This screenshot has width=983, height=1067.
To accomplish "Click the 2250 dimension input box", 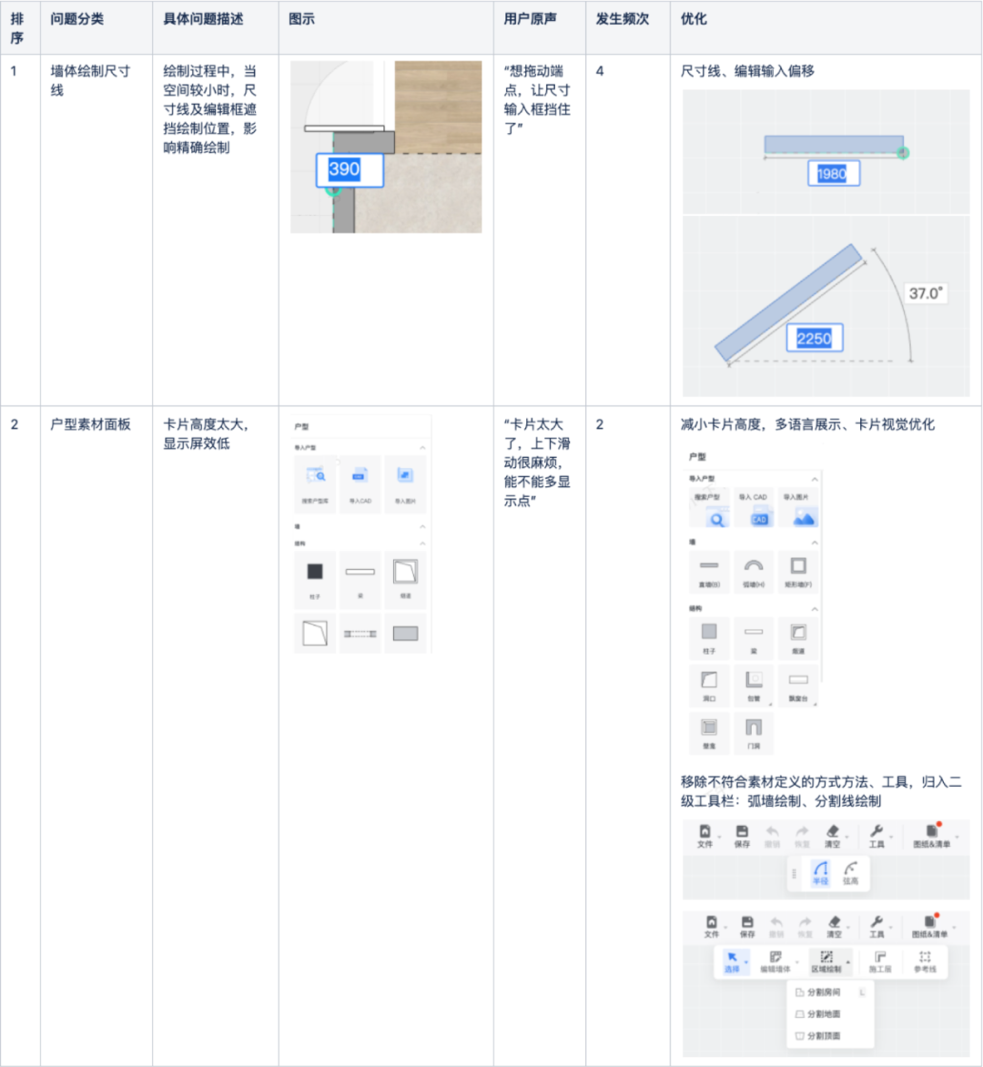I will pos(815,338).
